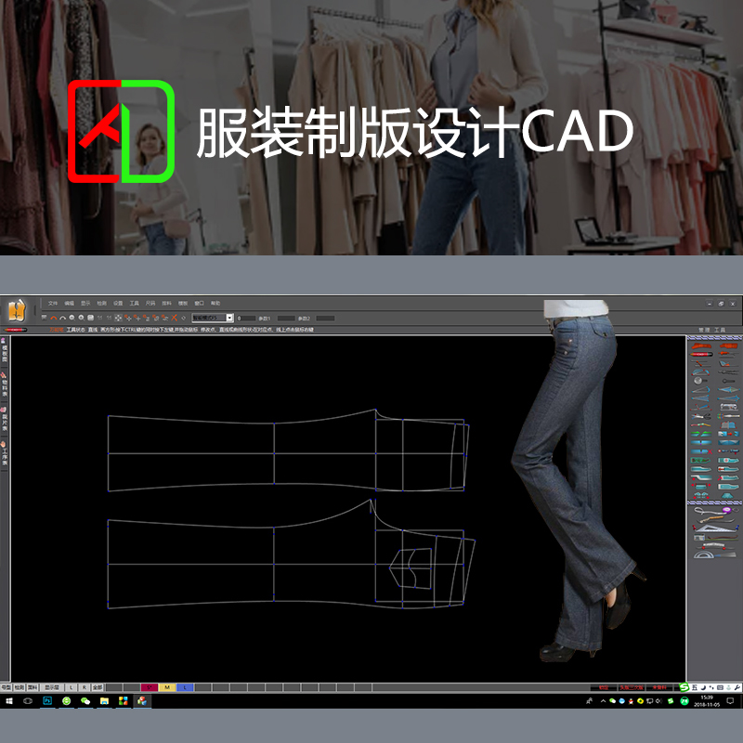
Task: Pick the tape measure tool
Action: (716, 510)
